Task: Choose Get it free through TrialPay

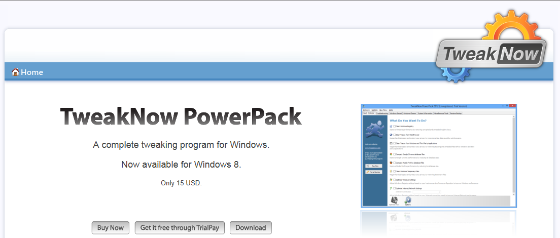Action: pyautogui.click(x=179, y=228)
